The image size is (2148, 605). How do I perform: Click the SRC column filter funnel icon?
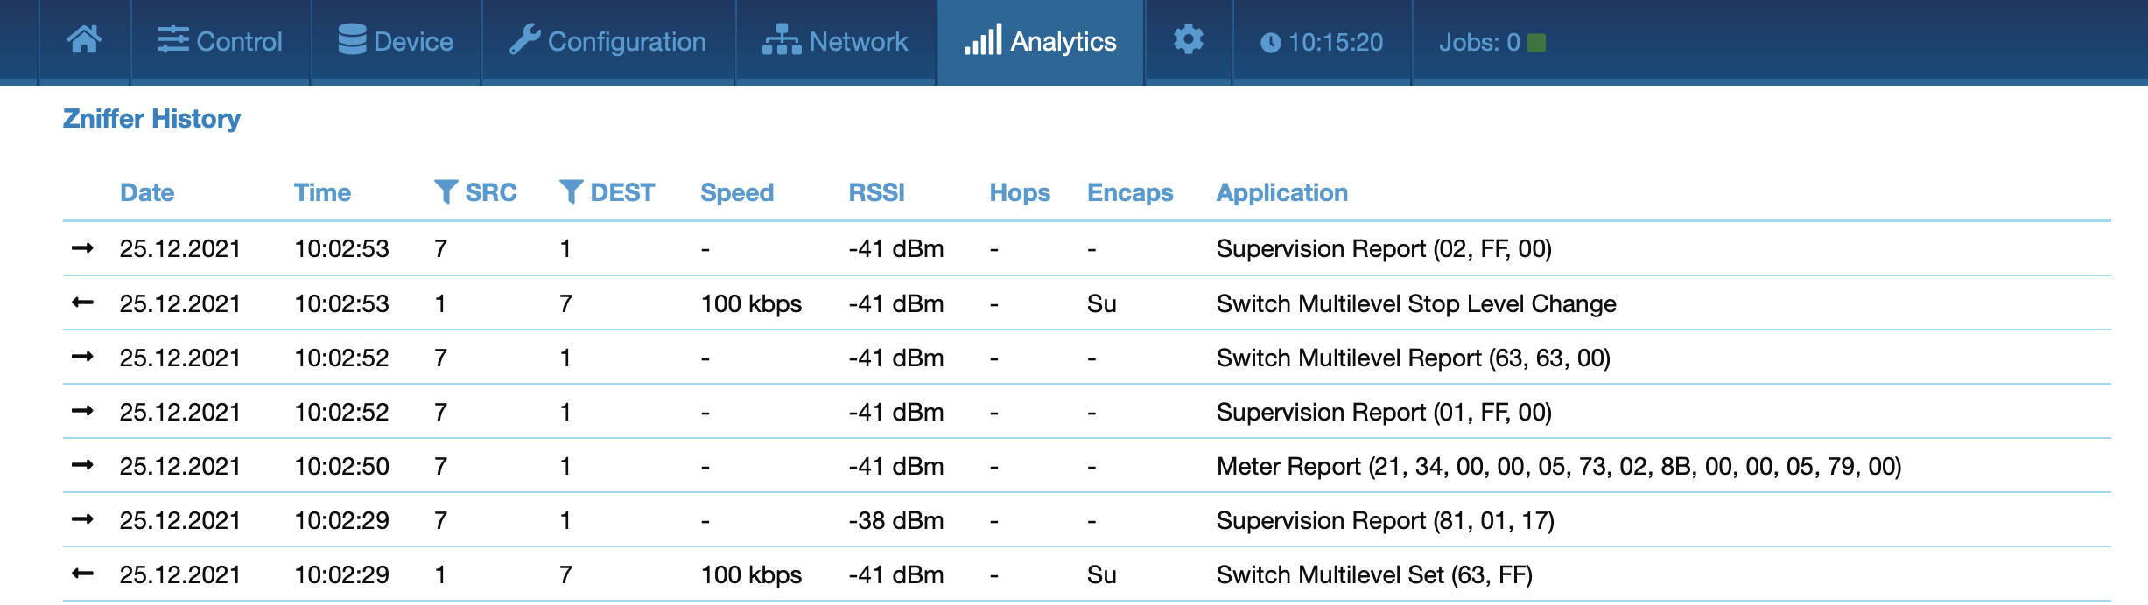point(446,191)
